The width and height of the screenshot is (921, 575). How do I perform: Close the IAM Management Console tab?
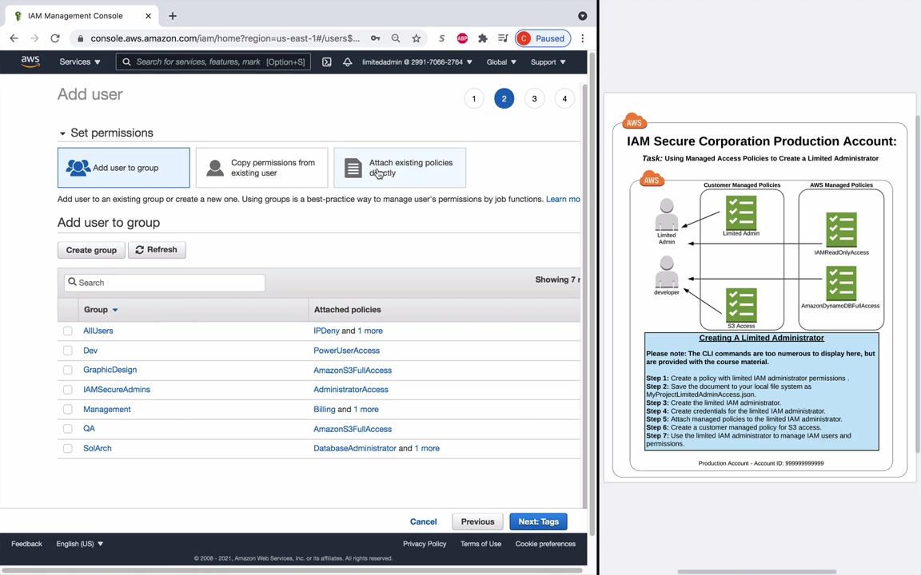[x=148, y=16]
